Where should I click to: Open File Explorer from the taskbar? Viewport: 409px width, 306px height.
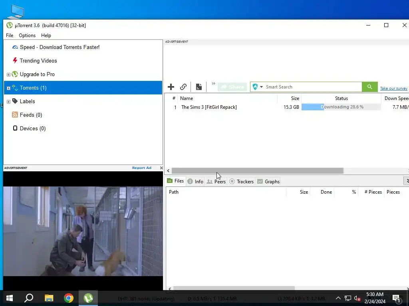49,298
